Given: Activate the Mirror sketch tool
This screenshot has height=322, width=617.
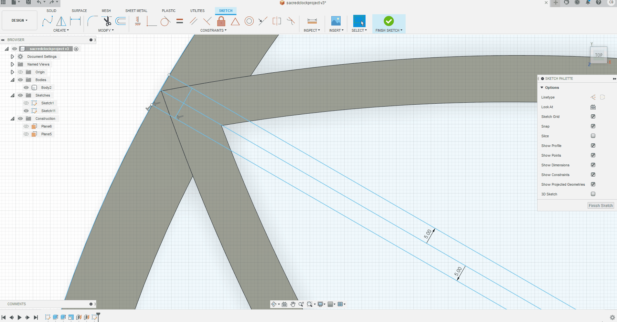Looking at the screenshot, I should [x=61, y=21].
